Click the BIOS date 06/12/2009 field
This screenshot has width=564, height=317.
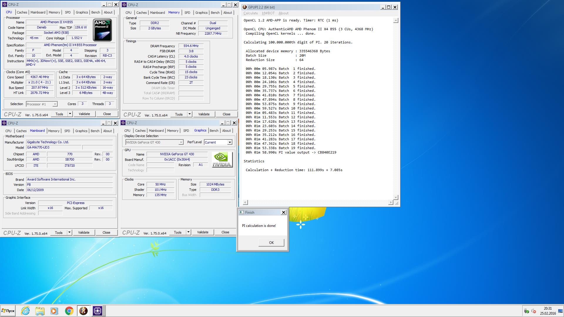coord(70,190)
